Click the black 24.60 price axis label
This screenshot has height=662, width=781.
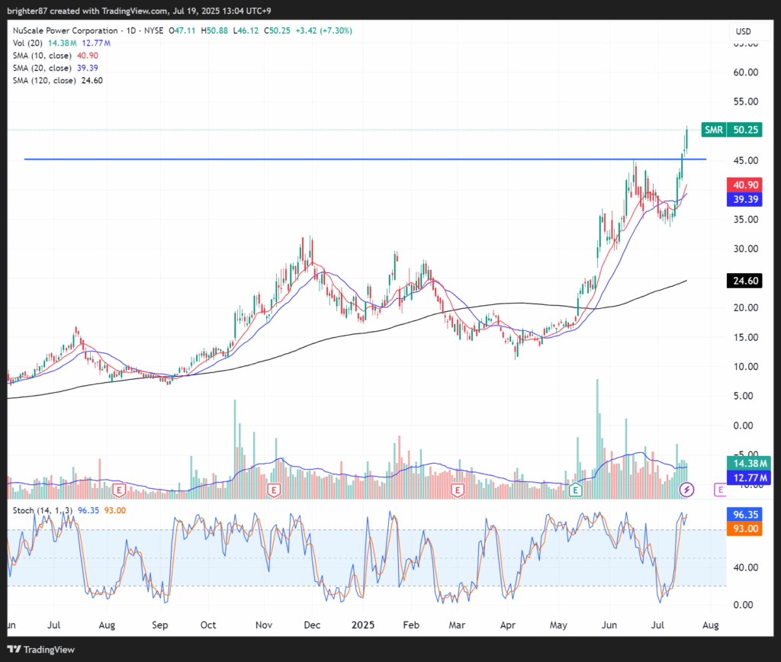pos(745,281)
